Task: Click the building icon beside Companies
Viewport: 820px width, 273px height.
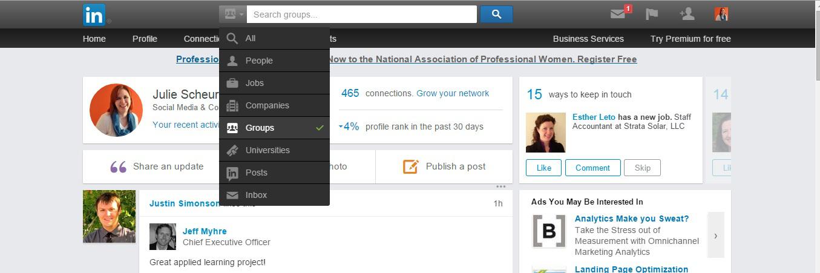Action: pyautogui.click(x=232, y=105)
